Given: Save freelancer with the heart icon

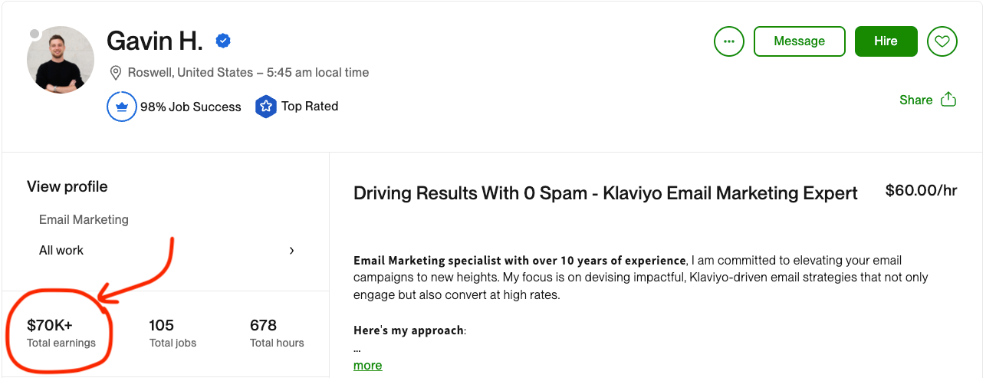Looking at the screenshot, I should click(x=942, y=41).
